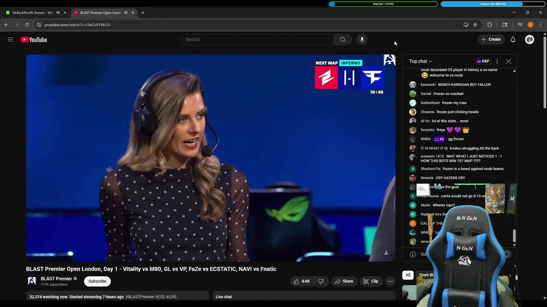Mute the BLAST Premier tab audio

[126, 13]
